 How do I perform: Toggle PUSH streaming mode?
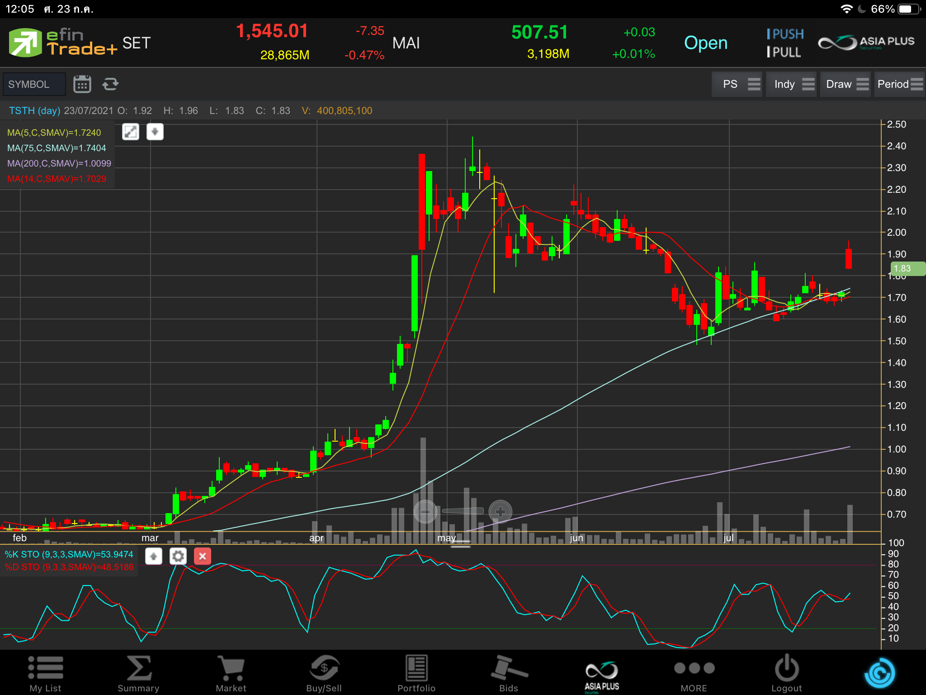coord(785,34)
